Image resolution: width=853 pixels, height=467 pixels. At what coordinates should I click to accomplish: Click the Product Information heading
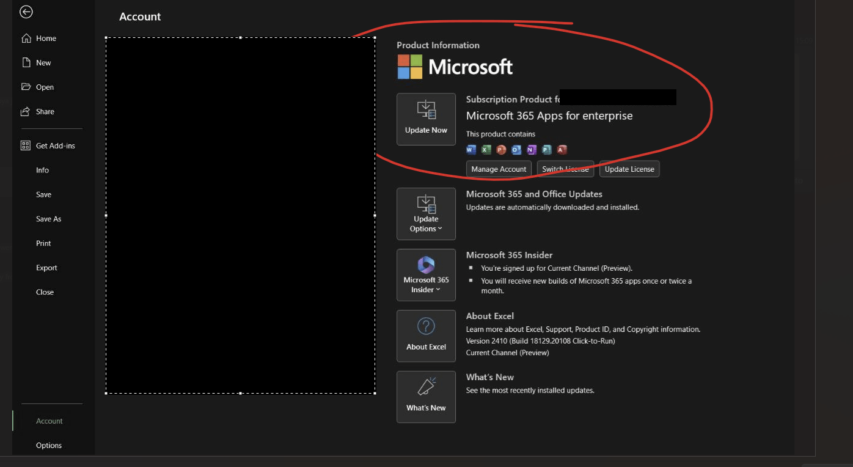tap(438, 45)
